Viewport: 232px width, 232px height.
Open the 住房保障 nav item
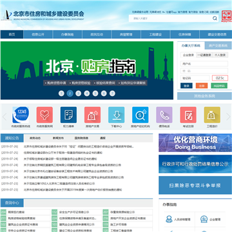(x=185, y=34)
